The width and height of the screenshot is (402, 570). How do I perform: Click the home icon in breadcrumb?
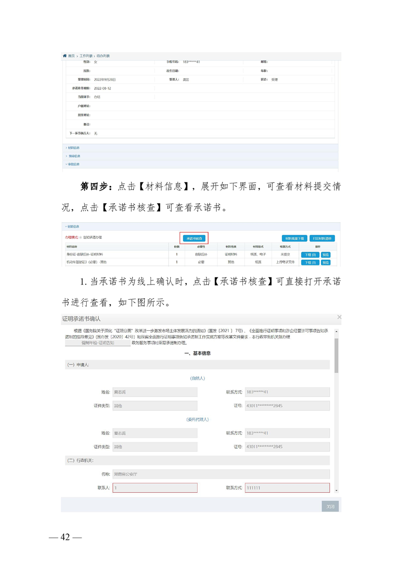coord(64,55)
